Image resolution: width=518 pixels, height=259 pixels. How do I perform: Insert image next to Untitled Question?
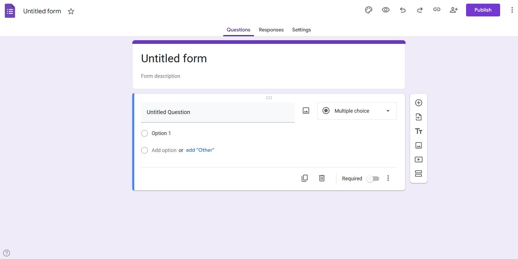click(x=306, y=110)
